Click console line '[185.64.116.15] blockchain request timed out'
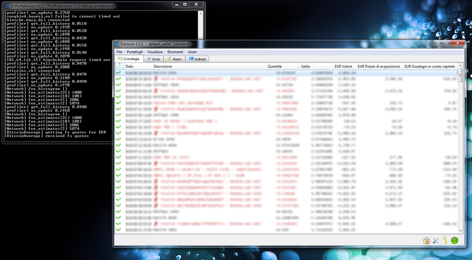This screenshot has height=260, width=472. pyautogui.click(x=57, y=60)
